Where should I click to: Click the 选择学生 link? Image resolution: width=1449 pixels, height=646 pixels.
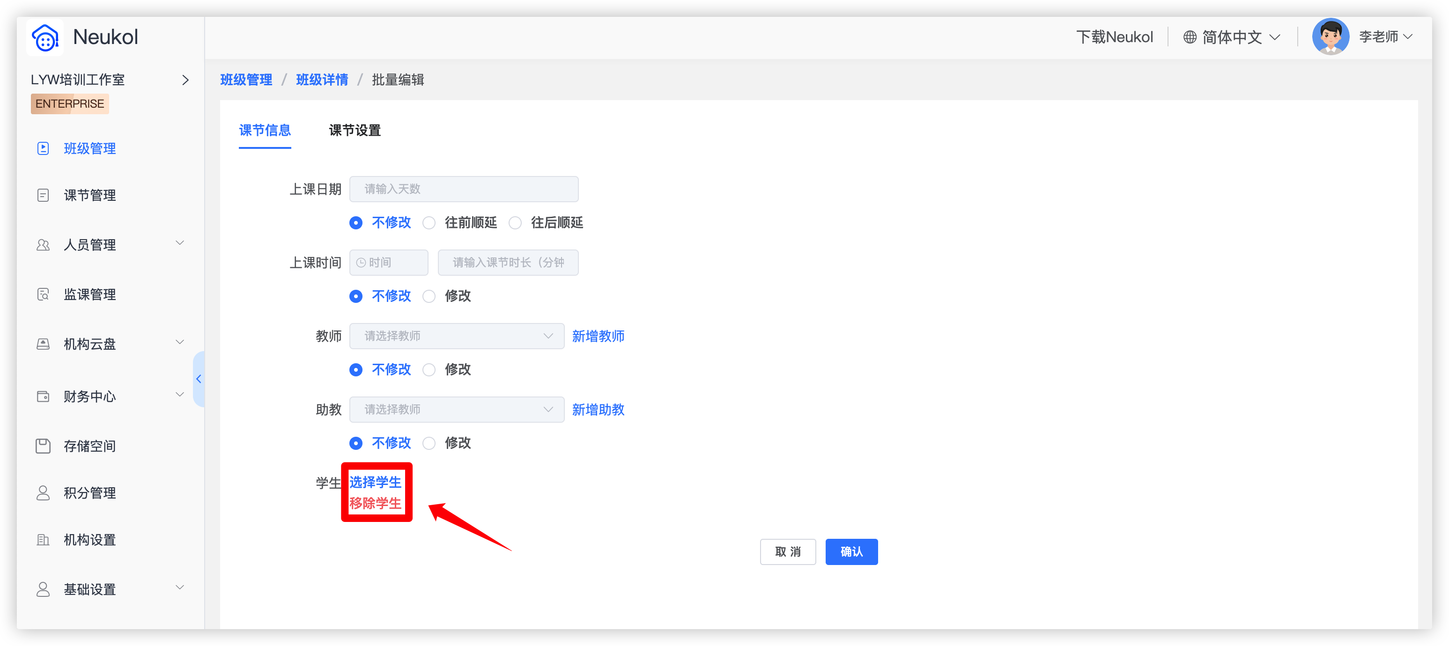(x=375, y=482)
